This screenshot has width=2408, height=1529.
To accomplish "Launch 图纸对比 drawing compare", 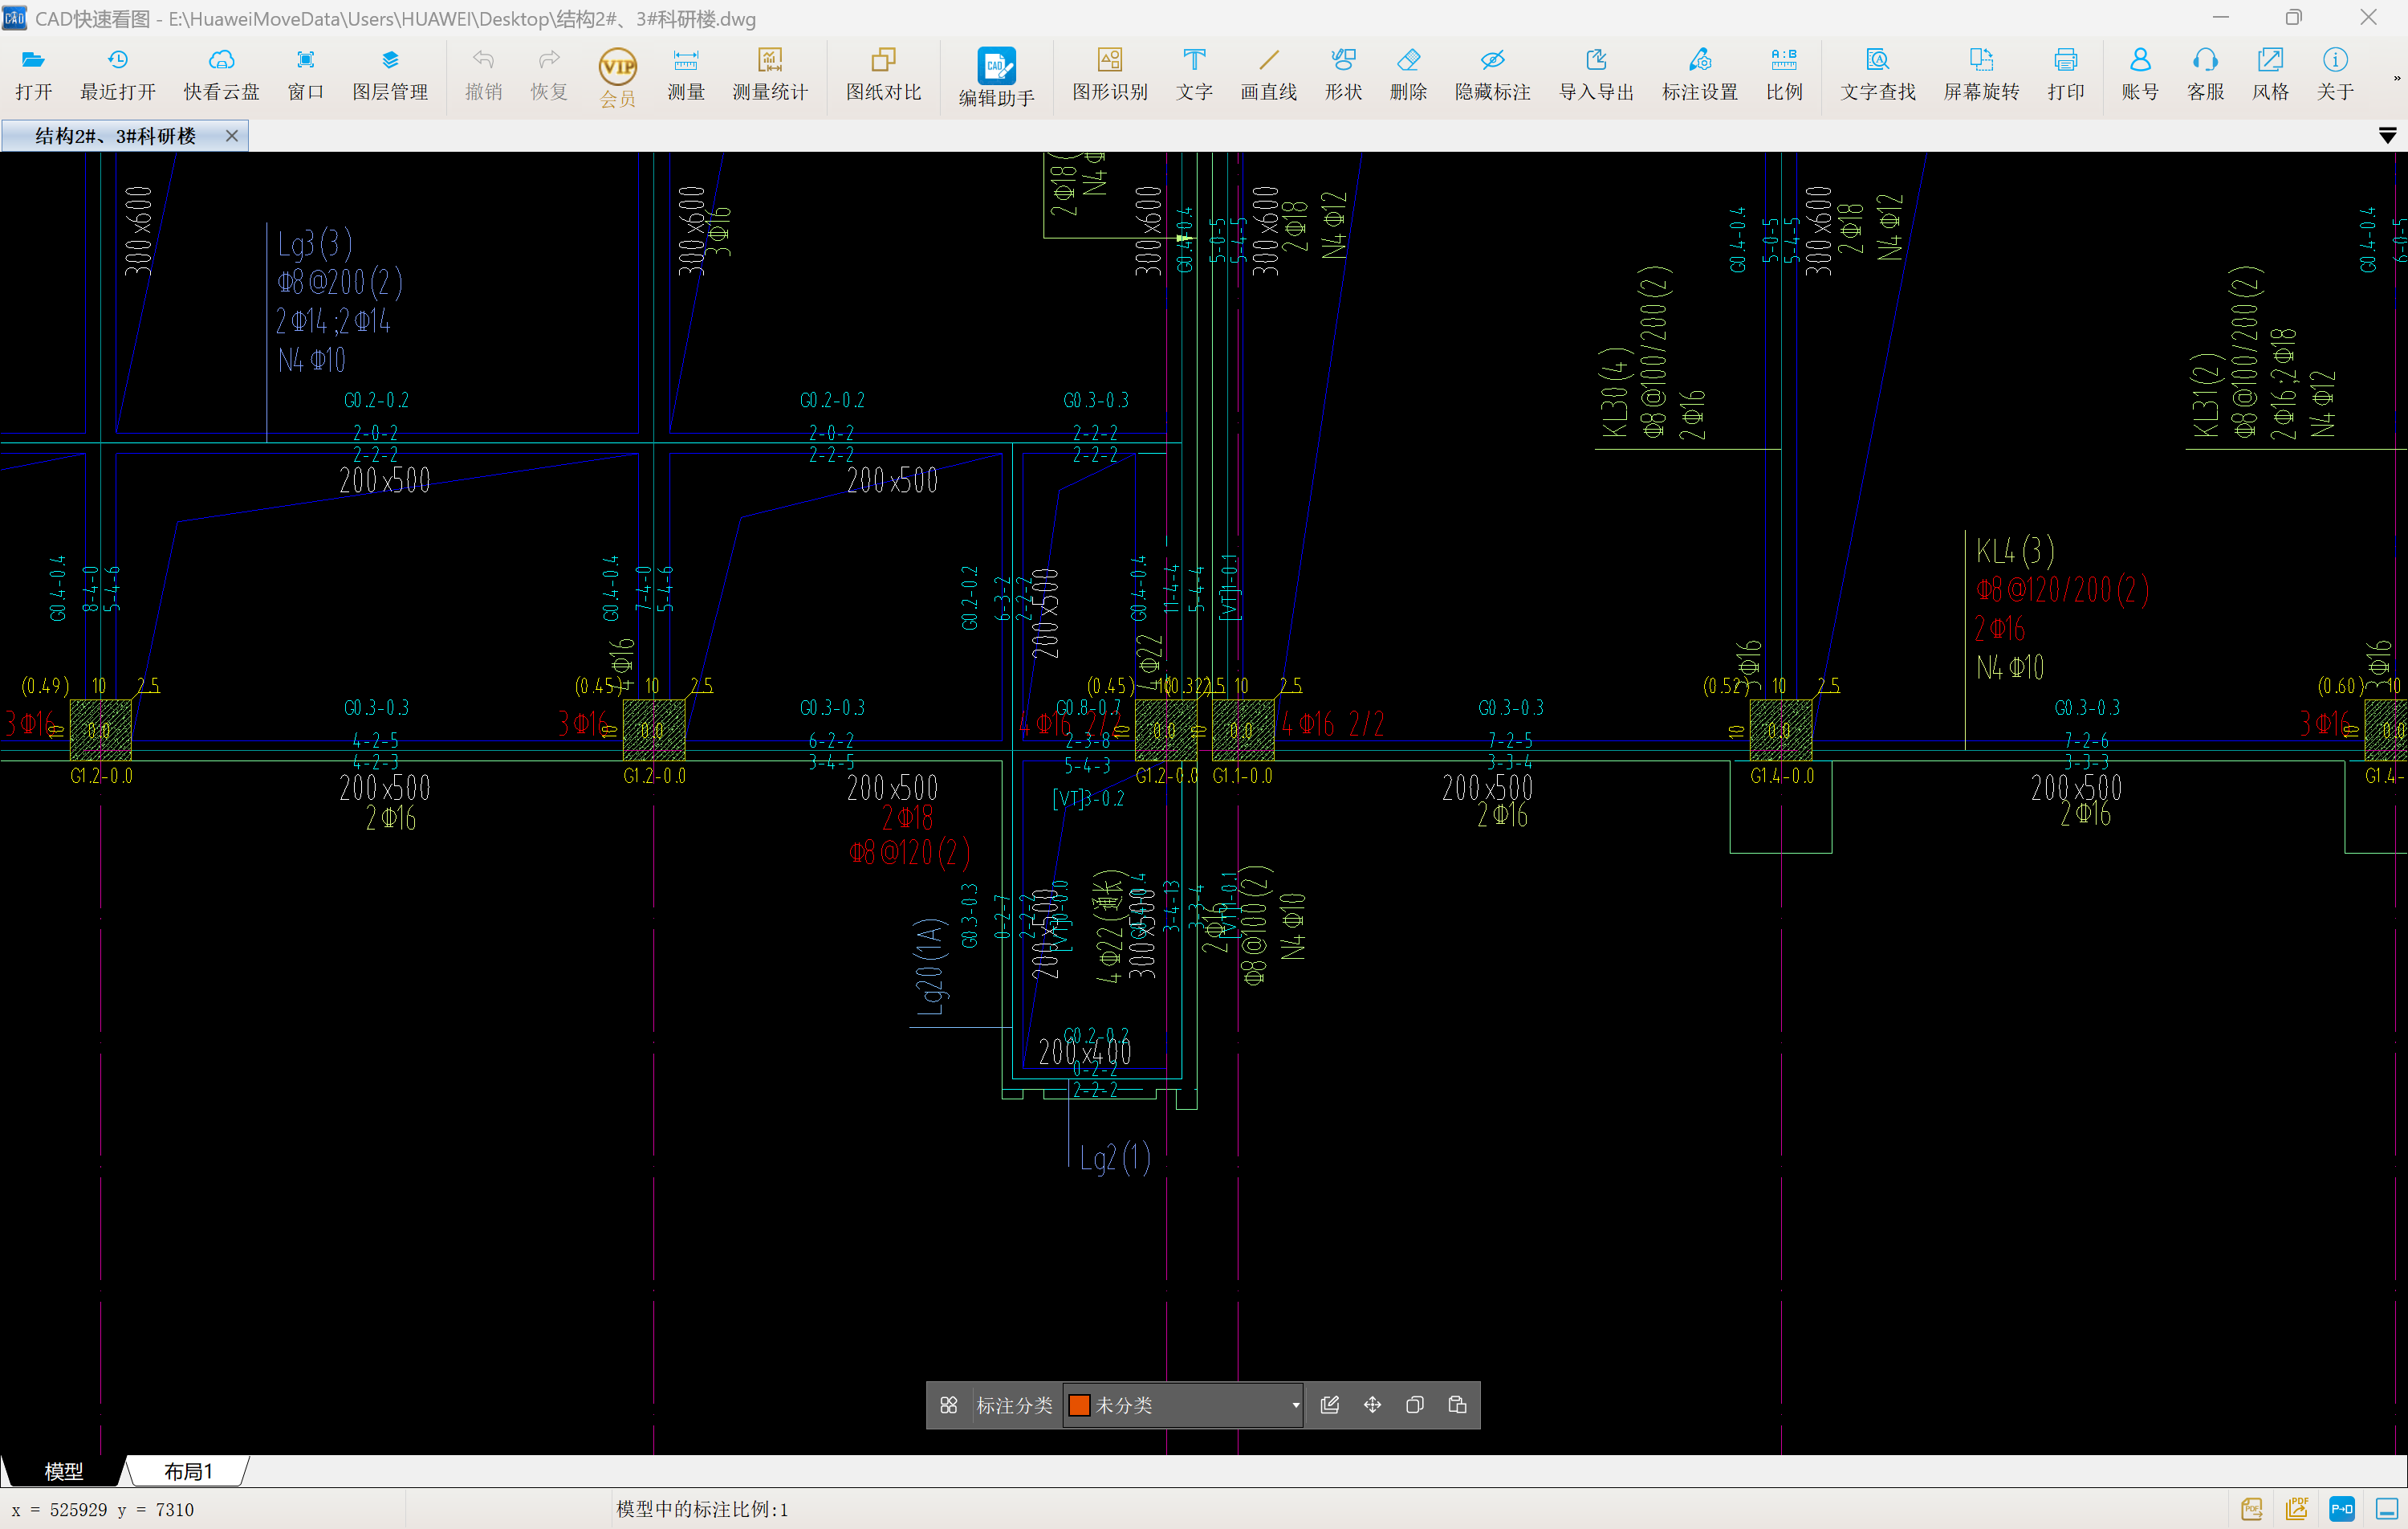I will pyautogui.click(x=882, y=73).
